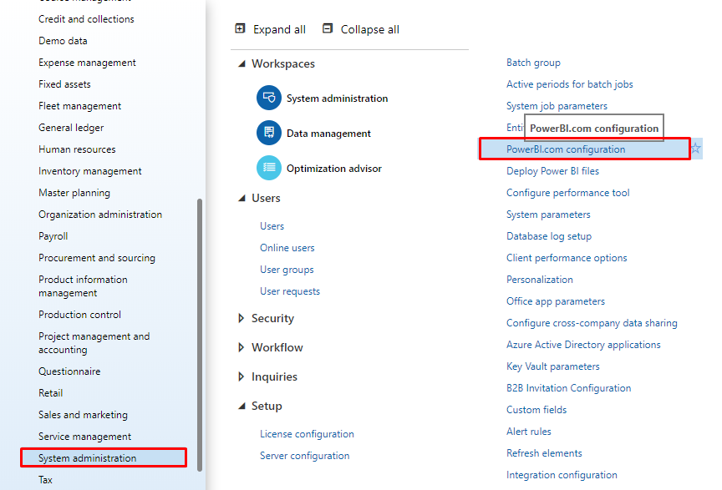
Task: Click the Data management workspace icon
Action: point(269,133)
